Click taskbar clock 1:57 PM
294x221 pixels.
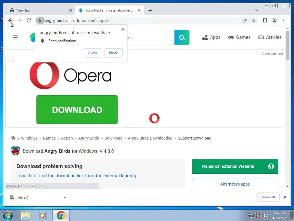(x=279, y=216)
